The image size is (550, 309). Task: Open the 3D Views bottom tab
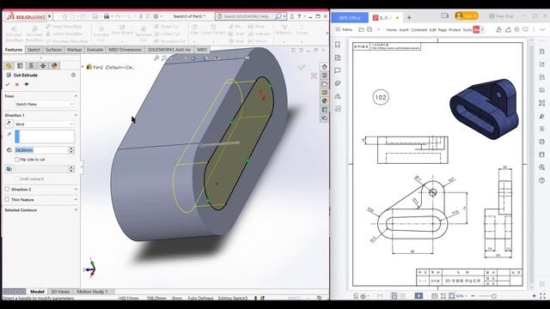coord(60,292)
